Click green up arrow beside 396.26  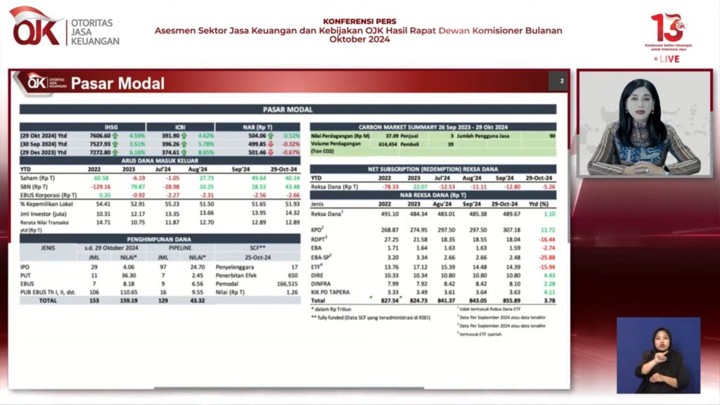pos(184,144)
